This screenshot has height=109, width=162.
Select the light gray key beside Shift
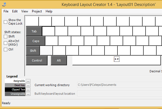(x=46, y=50)
